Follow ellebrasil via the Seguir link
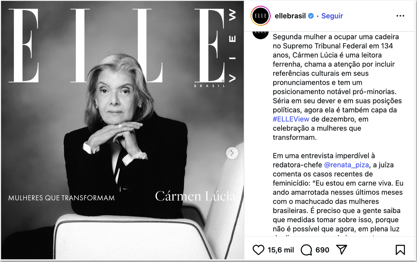 click(x=332, y=16)
